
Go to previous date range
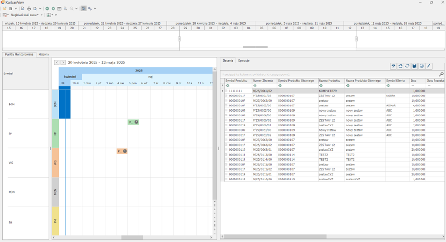tap(57, 62)
